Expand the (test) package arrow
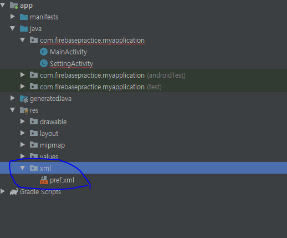Image resolution: width=287 pixels, height=238 pixels. (x=23, y=87)
